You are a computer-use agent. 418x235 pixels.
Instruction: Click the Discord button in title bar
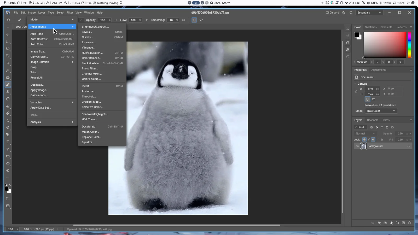pyautogui.click(x=332, y=13)
